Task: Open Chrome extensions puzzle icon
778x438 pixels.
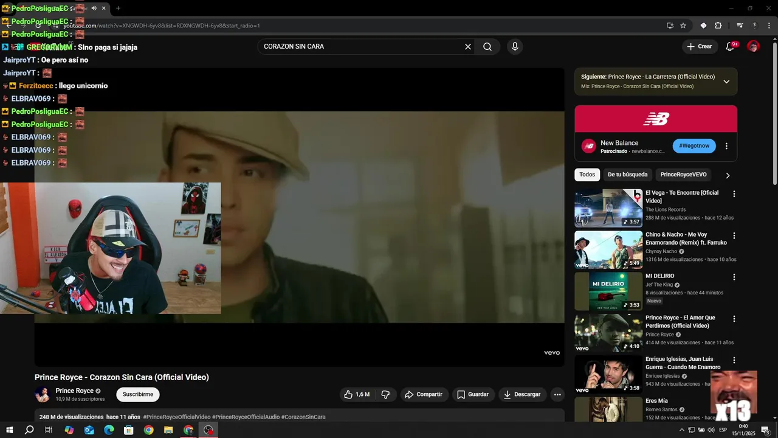Action: point(718,26)
